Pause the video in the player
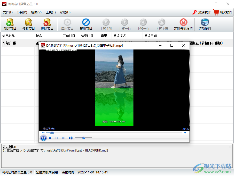 [43, 138]
